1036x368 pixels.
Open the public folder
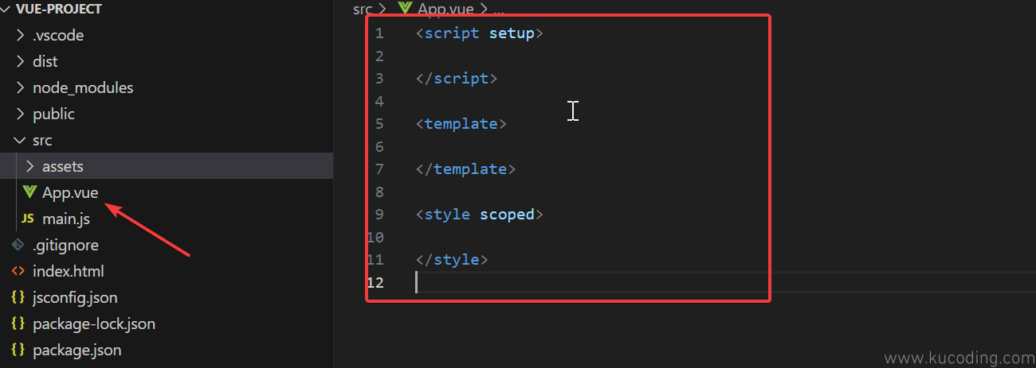point(53,114)
